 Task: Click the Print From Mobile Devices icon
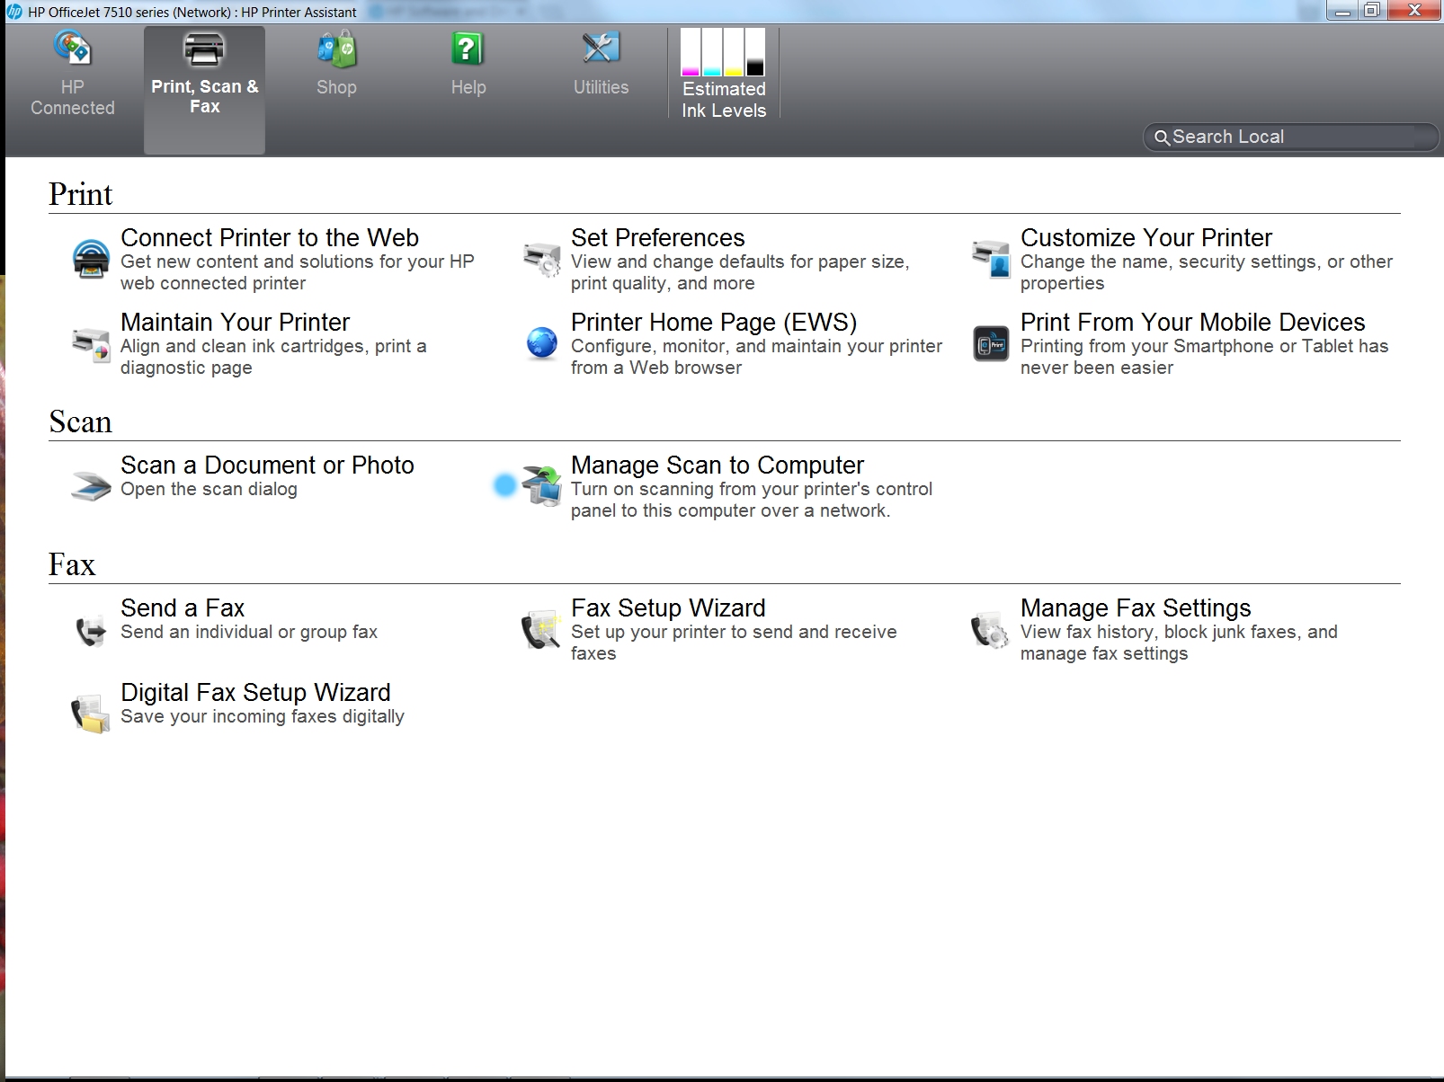coord(991,344)
